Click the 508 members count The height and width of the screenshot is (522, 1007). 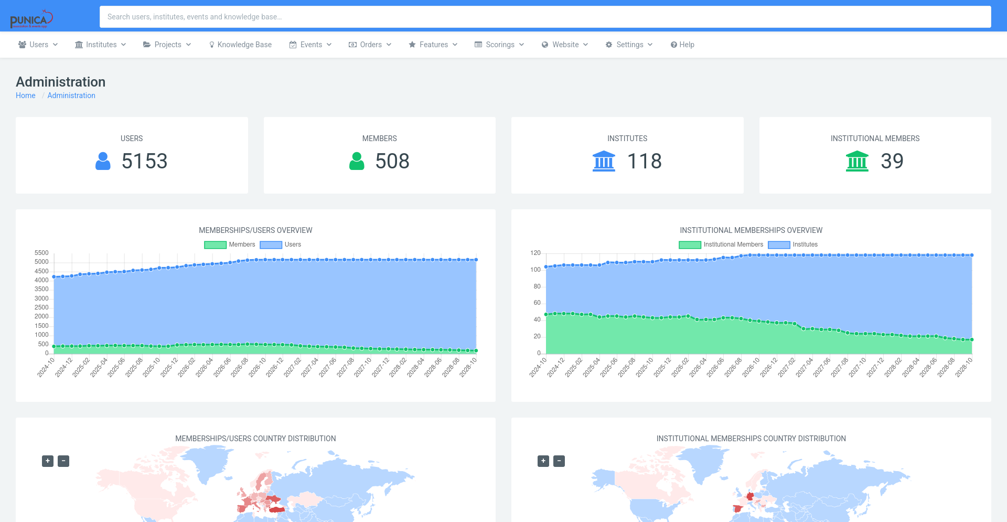coord(392,161)
